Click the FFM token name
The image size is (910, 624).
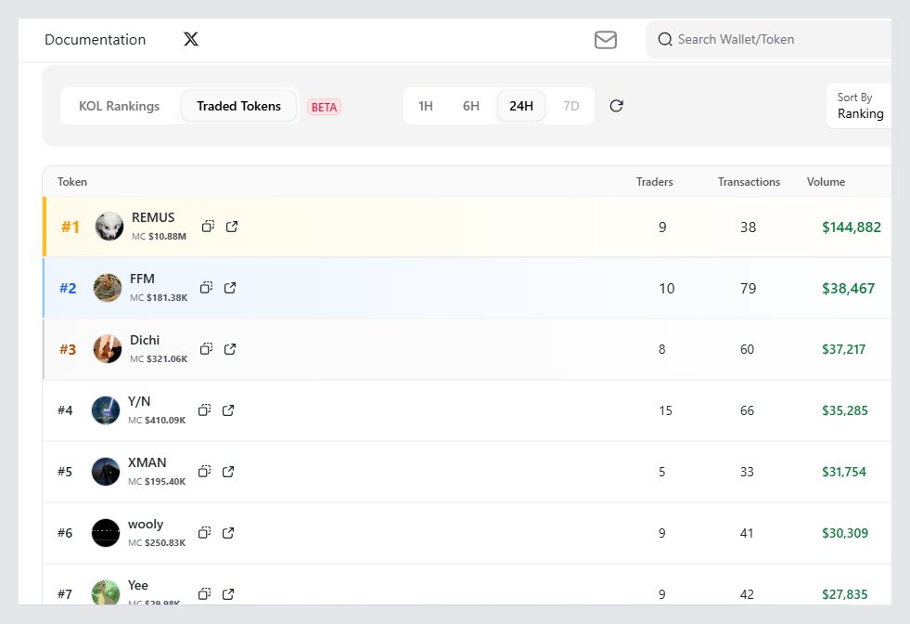click(x=142, y=279)
